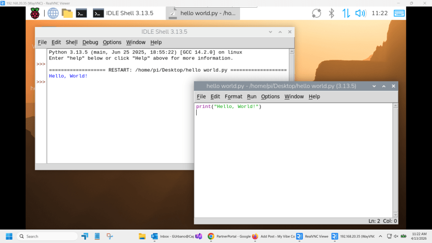Click the Bluetooth icon in the panel
The image size is (432, 243).
click(x=332, y=13)
